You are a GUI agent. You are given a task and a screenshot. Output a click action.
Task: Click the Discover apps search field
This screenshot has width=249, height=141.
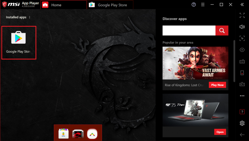point(189,30)
